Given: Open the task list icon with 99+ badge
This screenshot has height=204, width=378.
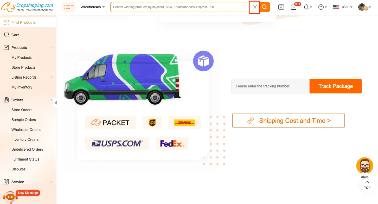Looking at the screenshot, I should tap(294, 7).
